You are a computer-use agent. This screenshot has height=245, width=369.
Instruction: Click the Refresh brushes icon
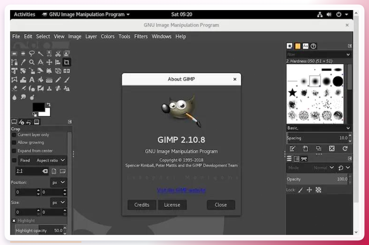[x=345, y=149]
